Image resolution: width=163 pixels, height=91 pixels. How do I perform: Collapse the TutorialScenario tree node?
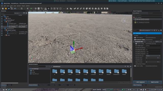(3, 29)
